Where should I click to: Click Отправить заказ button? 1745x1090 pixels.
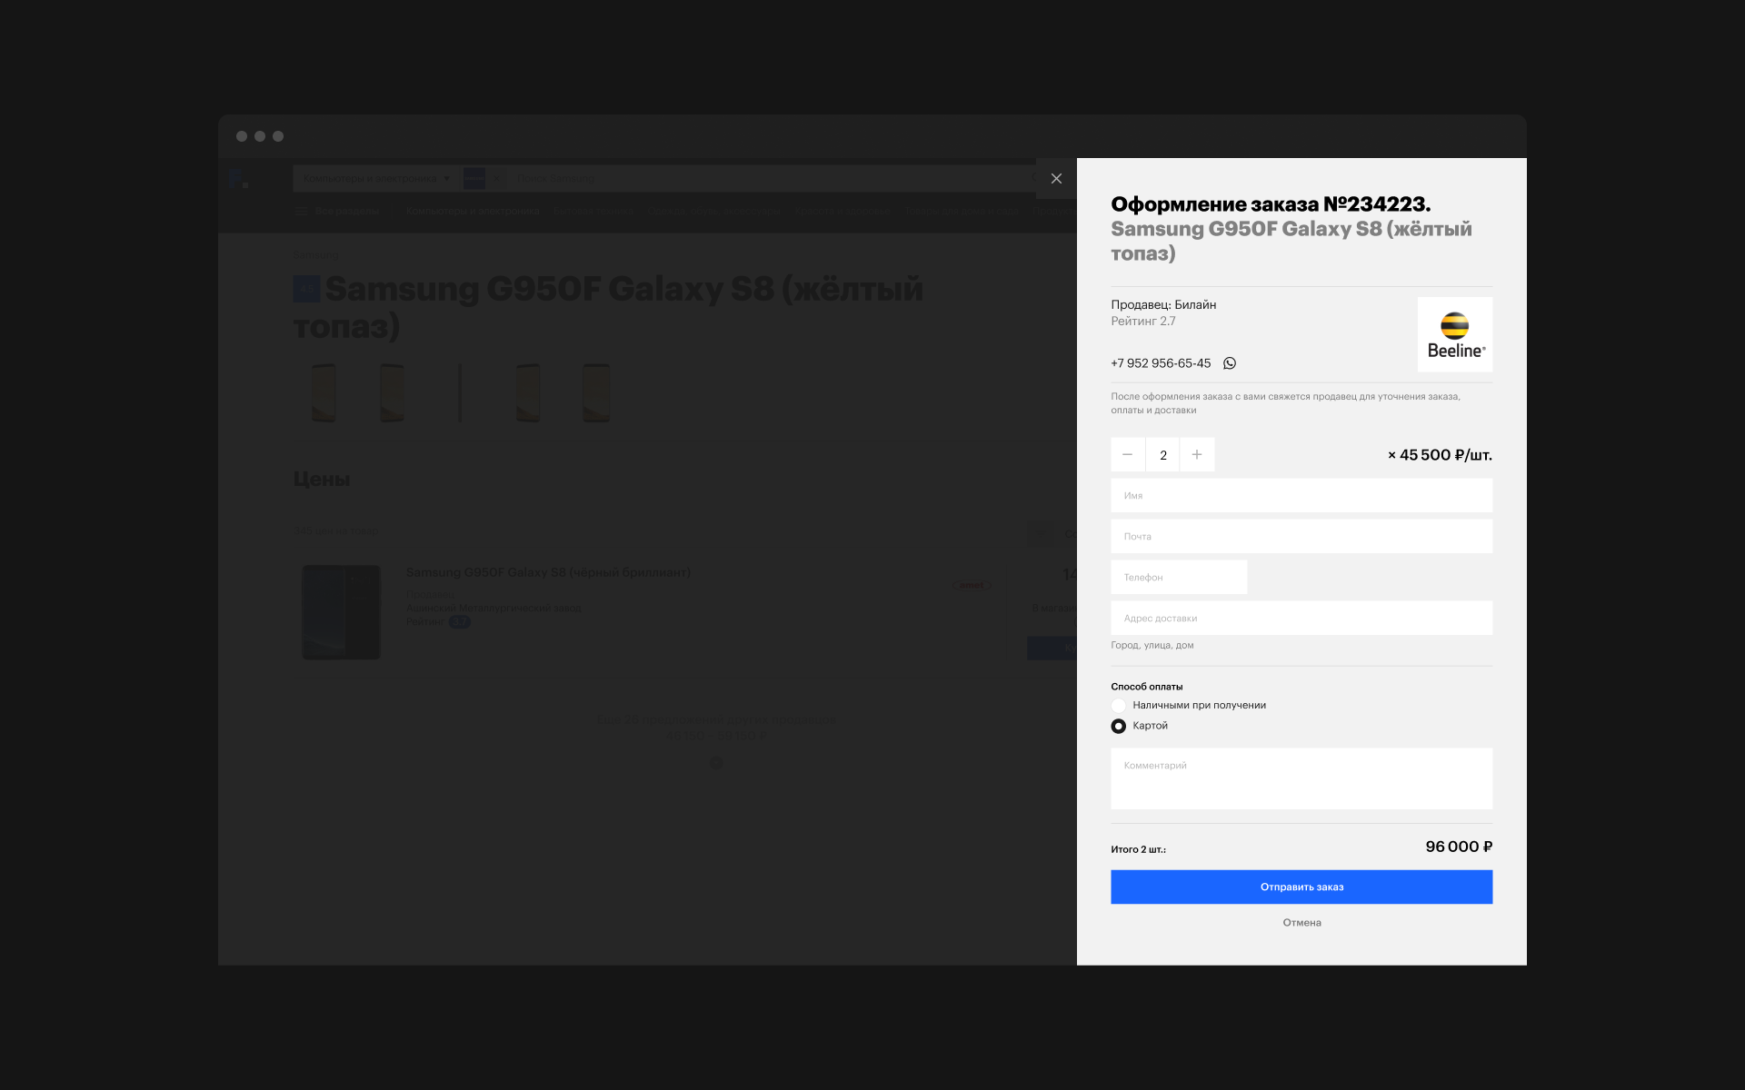click(1301, 887)
